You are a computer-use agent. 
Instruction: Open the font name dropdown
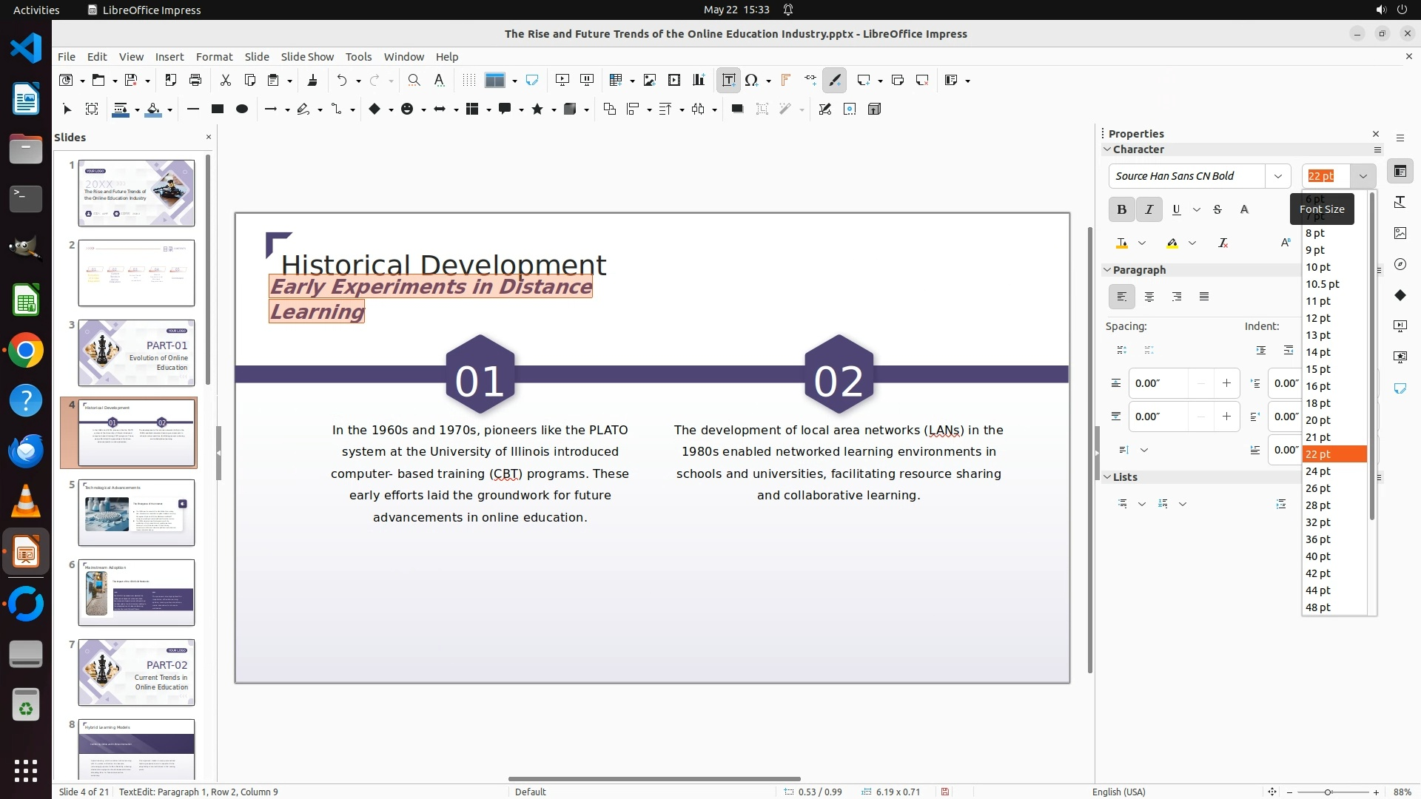pyautogui.click(x=1277, y=176)
